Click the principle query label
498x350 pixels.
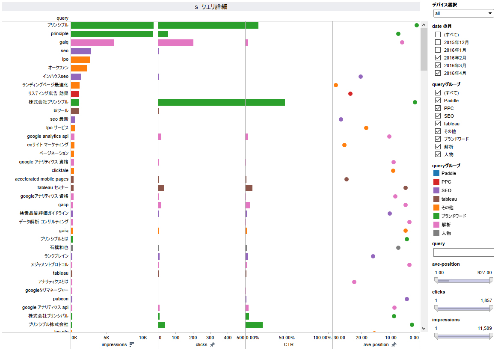(59, 34)
